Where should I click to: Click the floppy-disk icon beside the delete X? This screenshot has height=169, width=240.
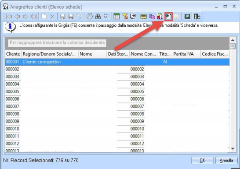tap(62, 17)
